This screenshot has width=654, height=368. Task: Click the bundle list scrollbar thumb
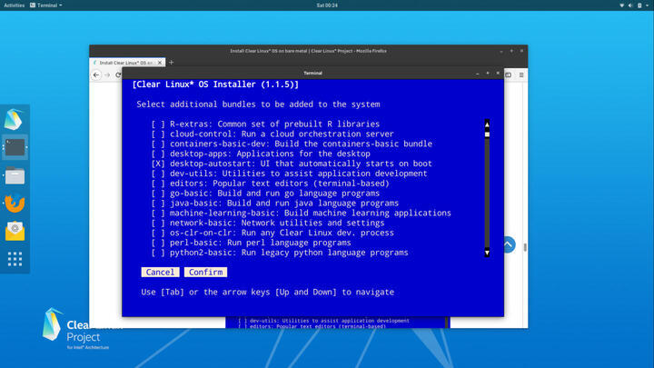[x=487, y=134]
